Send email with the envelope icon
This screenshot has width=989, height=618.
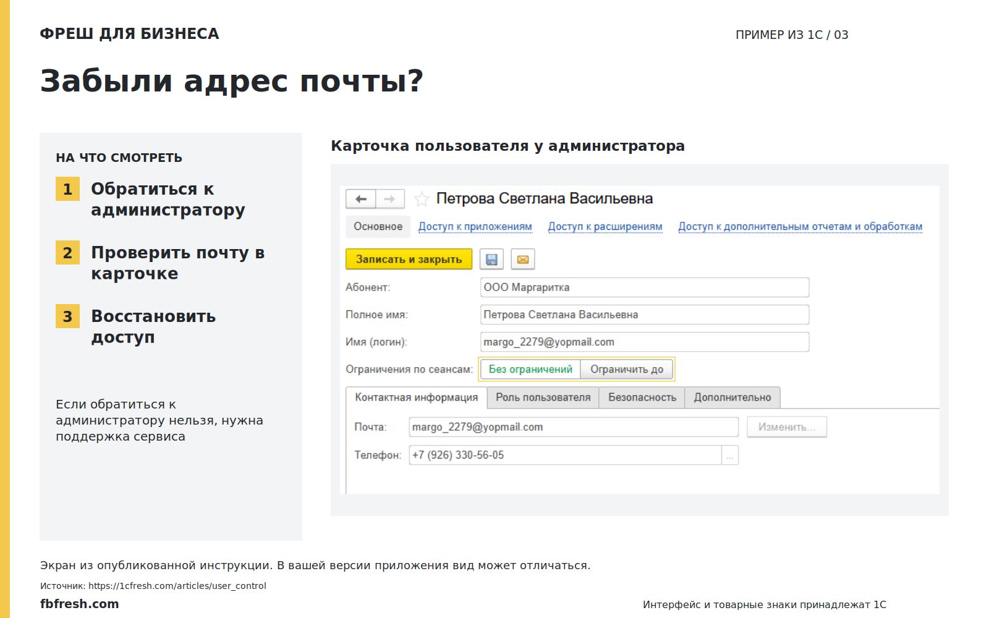pyautogui.click(x=523, y=259)
